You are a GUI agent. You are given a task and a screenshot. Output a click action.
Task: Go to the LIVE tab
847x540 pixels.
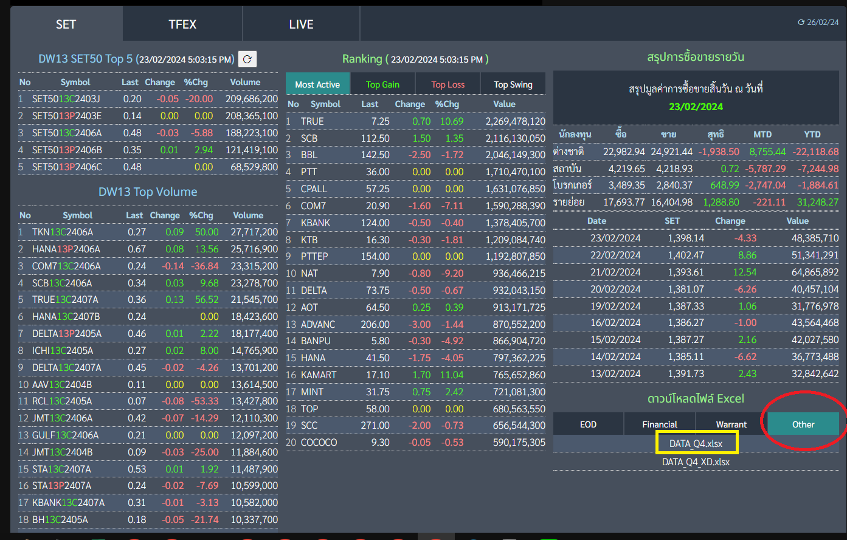301,24
